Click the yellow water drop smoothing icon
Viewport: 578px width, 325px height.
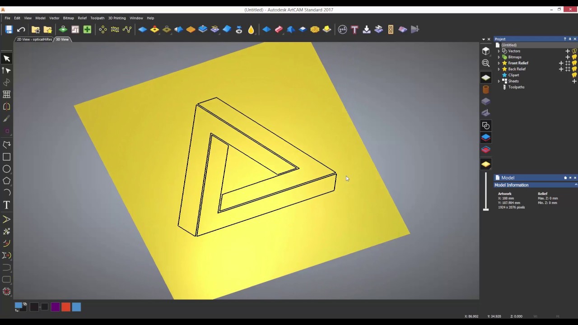pos(251,29)
